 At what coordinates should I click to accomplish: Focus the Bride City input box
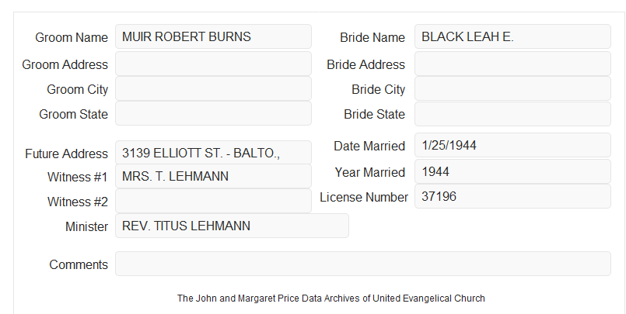512,88
